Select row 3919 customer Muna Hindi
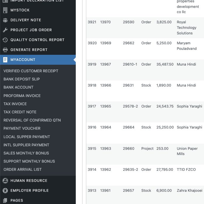This screenshot has height=204, width=204. (x=186, y=64)
